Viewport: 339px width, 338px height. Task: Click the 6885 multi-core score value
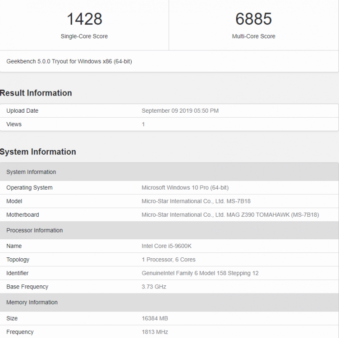pos(253,19)
